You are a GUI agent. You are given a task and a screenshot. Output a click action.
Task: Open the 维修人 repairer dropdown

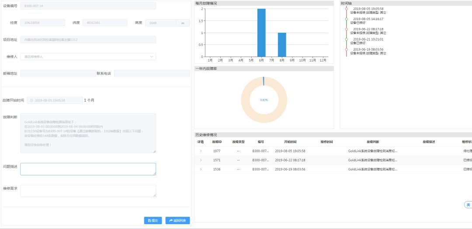[88, 57]
